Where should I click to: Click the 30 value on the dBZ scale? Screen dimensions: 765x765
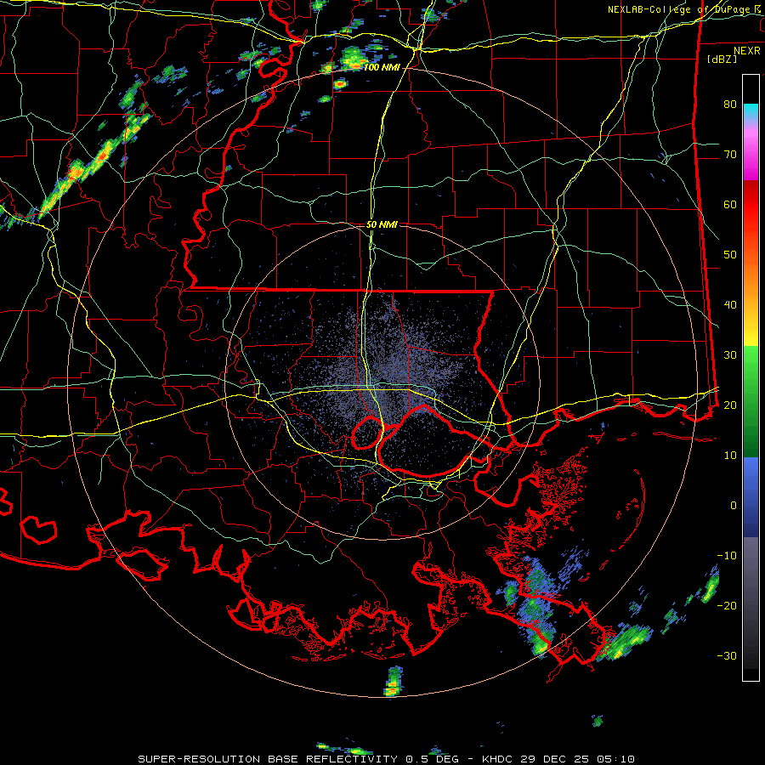pos(730,354)
